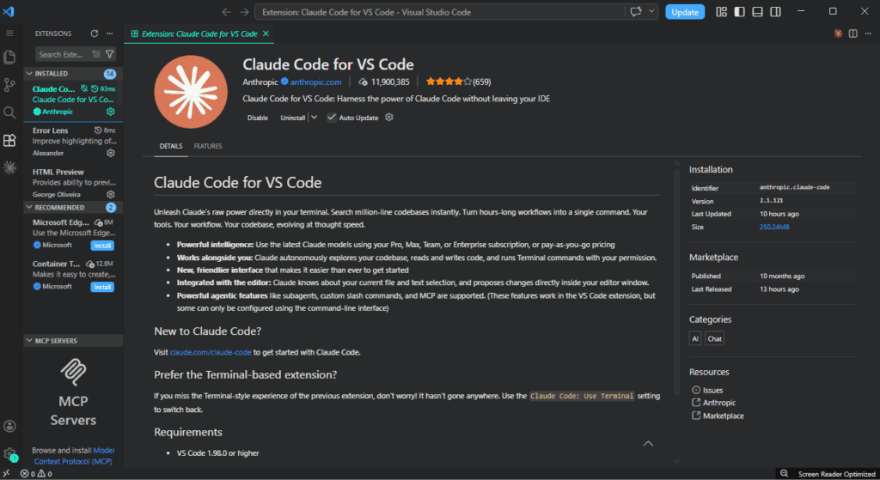880x480 pixels.
Task: Open the Extensions view in activity bar
Action: (x=9, y=140)
